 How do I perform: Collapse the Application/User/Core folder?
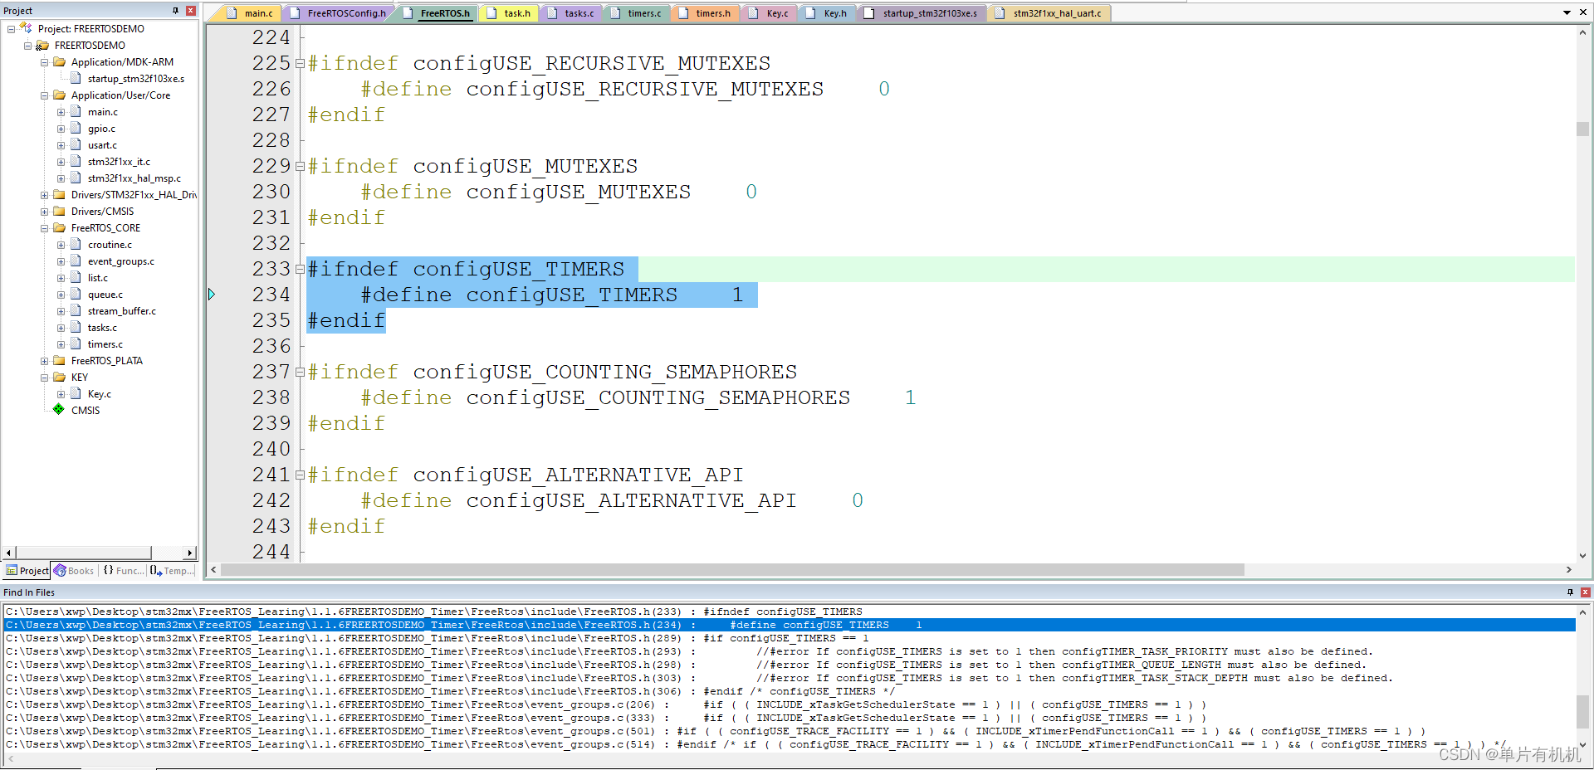pos(44,95)
